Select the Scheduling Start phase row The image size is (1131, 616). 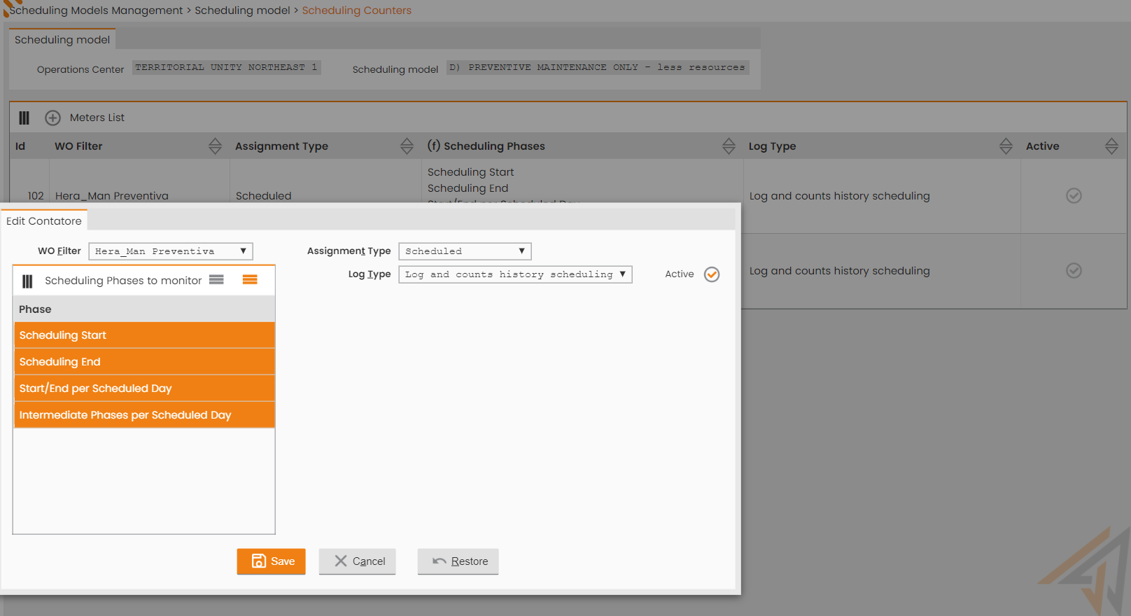(x=144, y=335)
